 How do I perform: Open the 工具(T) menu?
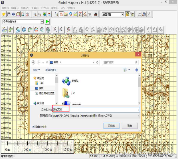pos(35,8)
